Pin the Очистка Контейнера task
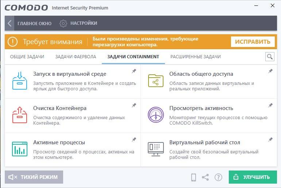This screenshot has width=281, height=188. 134,105
